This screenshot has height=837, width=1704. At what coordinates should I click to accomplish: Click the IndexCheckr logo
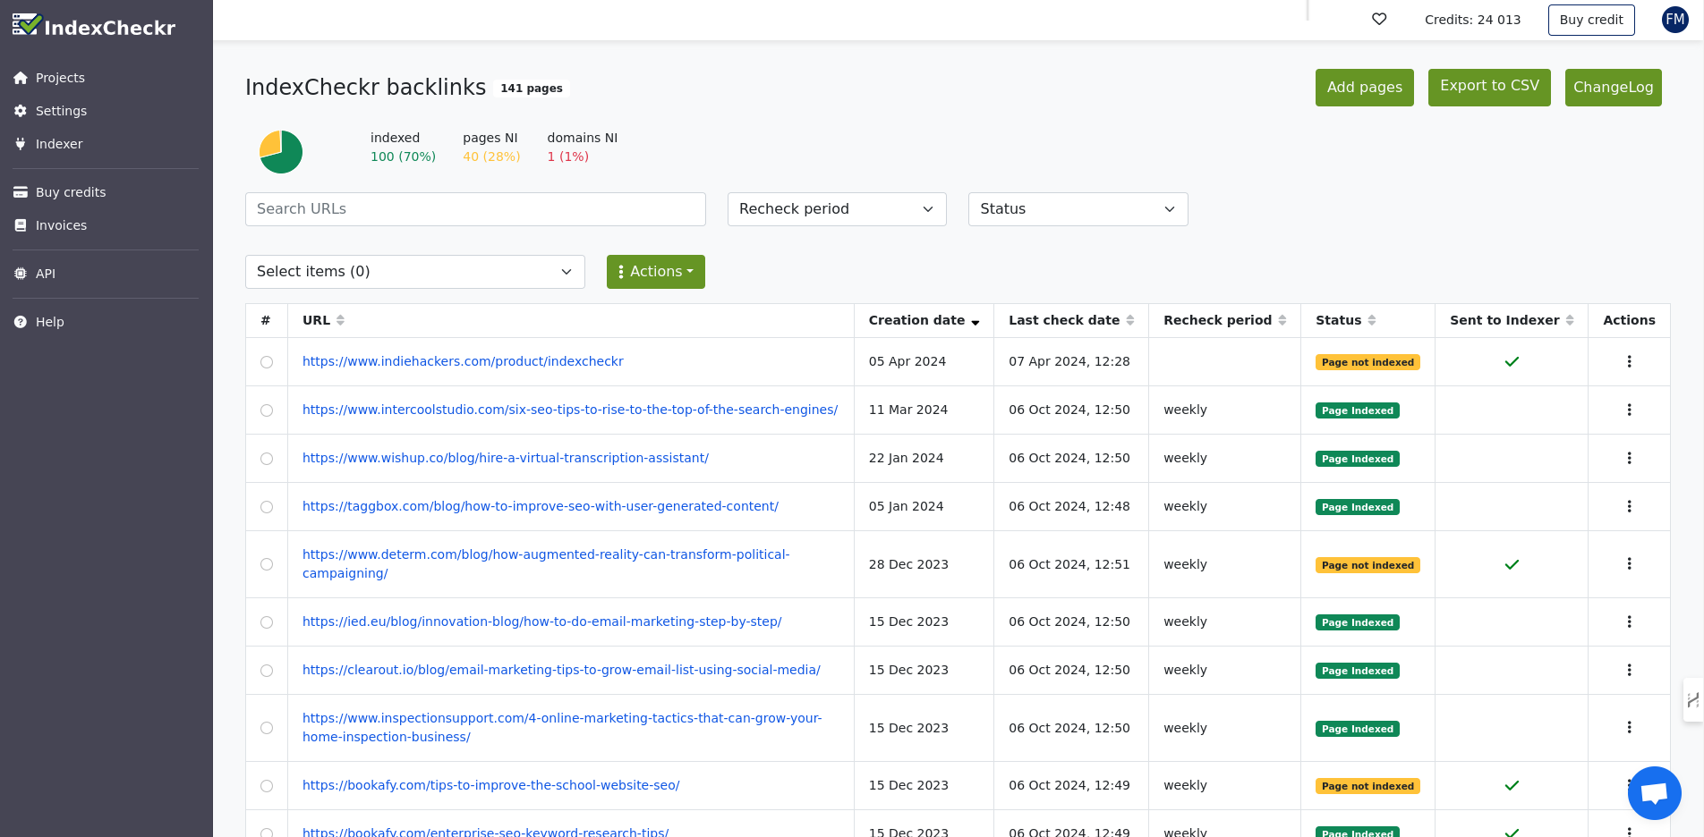click(x=94, y=26)
